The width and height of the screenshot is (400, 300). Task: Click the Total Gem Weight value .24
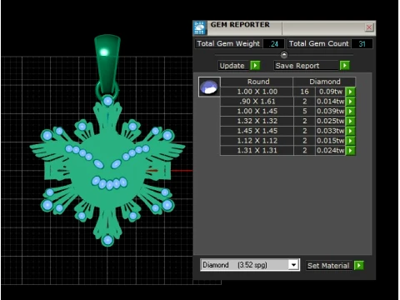pos(273,44)
